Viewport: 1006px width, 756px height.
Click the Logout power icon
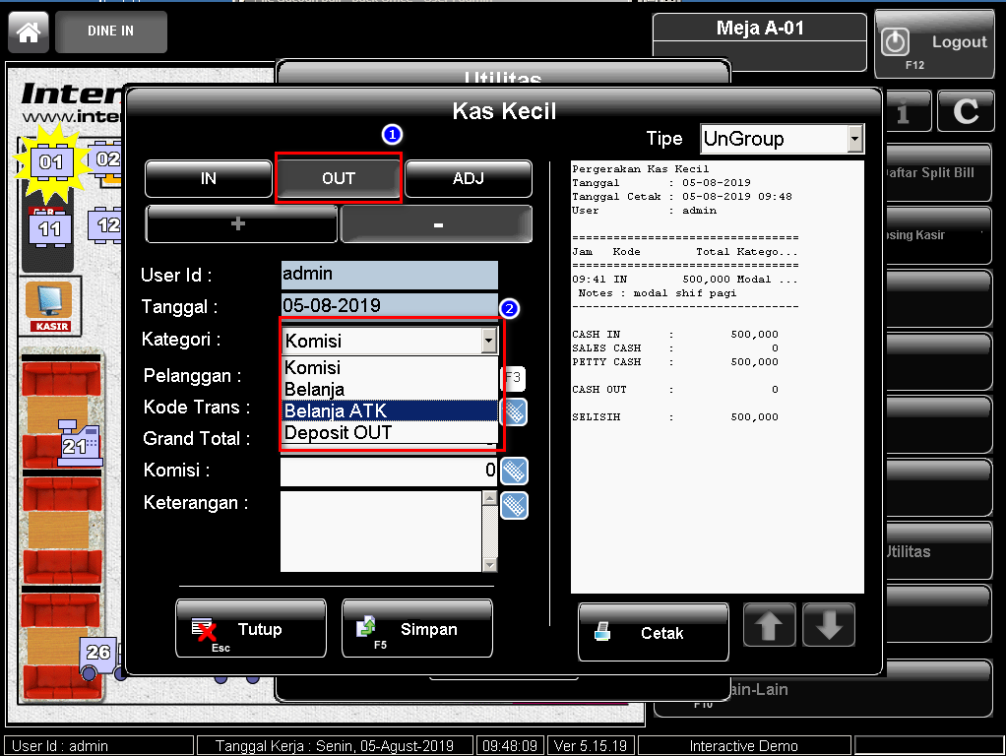coord(895,42)
